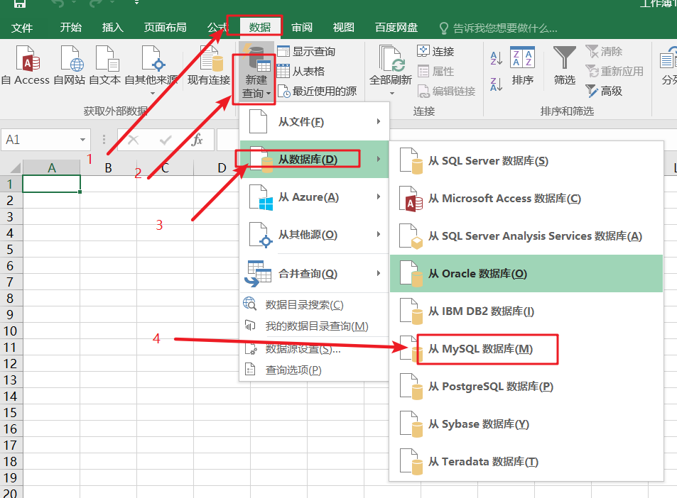Choose From Oracle Database (从 Oracle 数据库)
This screenshot has height=498, width=677.
pos(526,273)
